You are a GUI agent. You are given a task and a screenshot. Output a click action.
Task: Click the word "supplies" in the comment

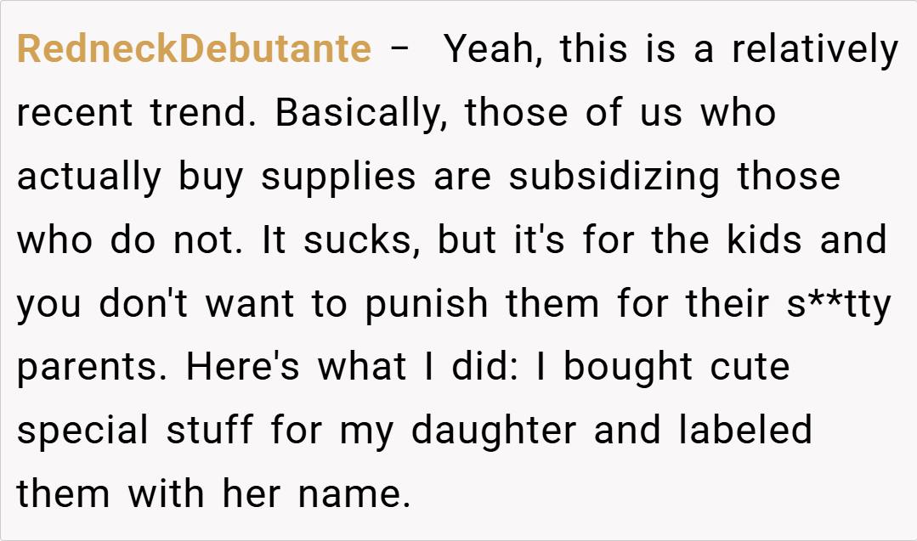click(x=338, y=177)
